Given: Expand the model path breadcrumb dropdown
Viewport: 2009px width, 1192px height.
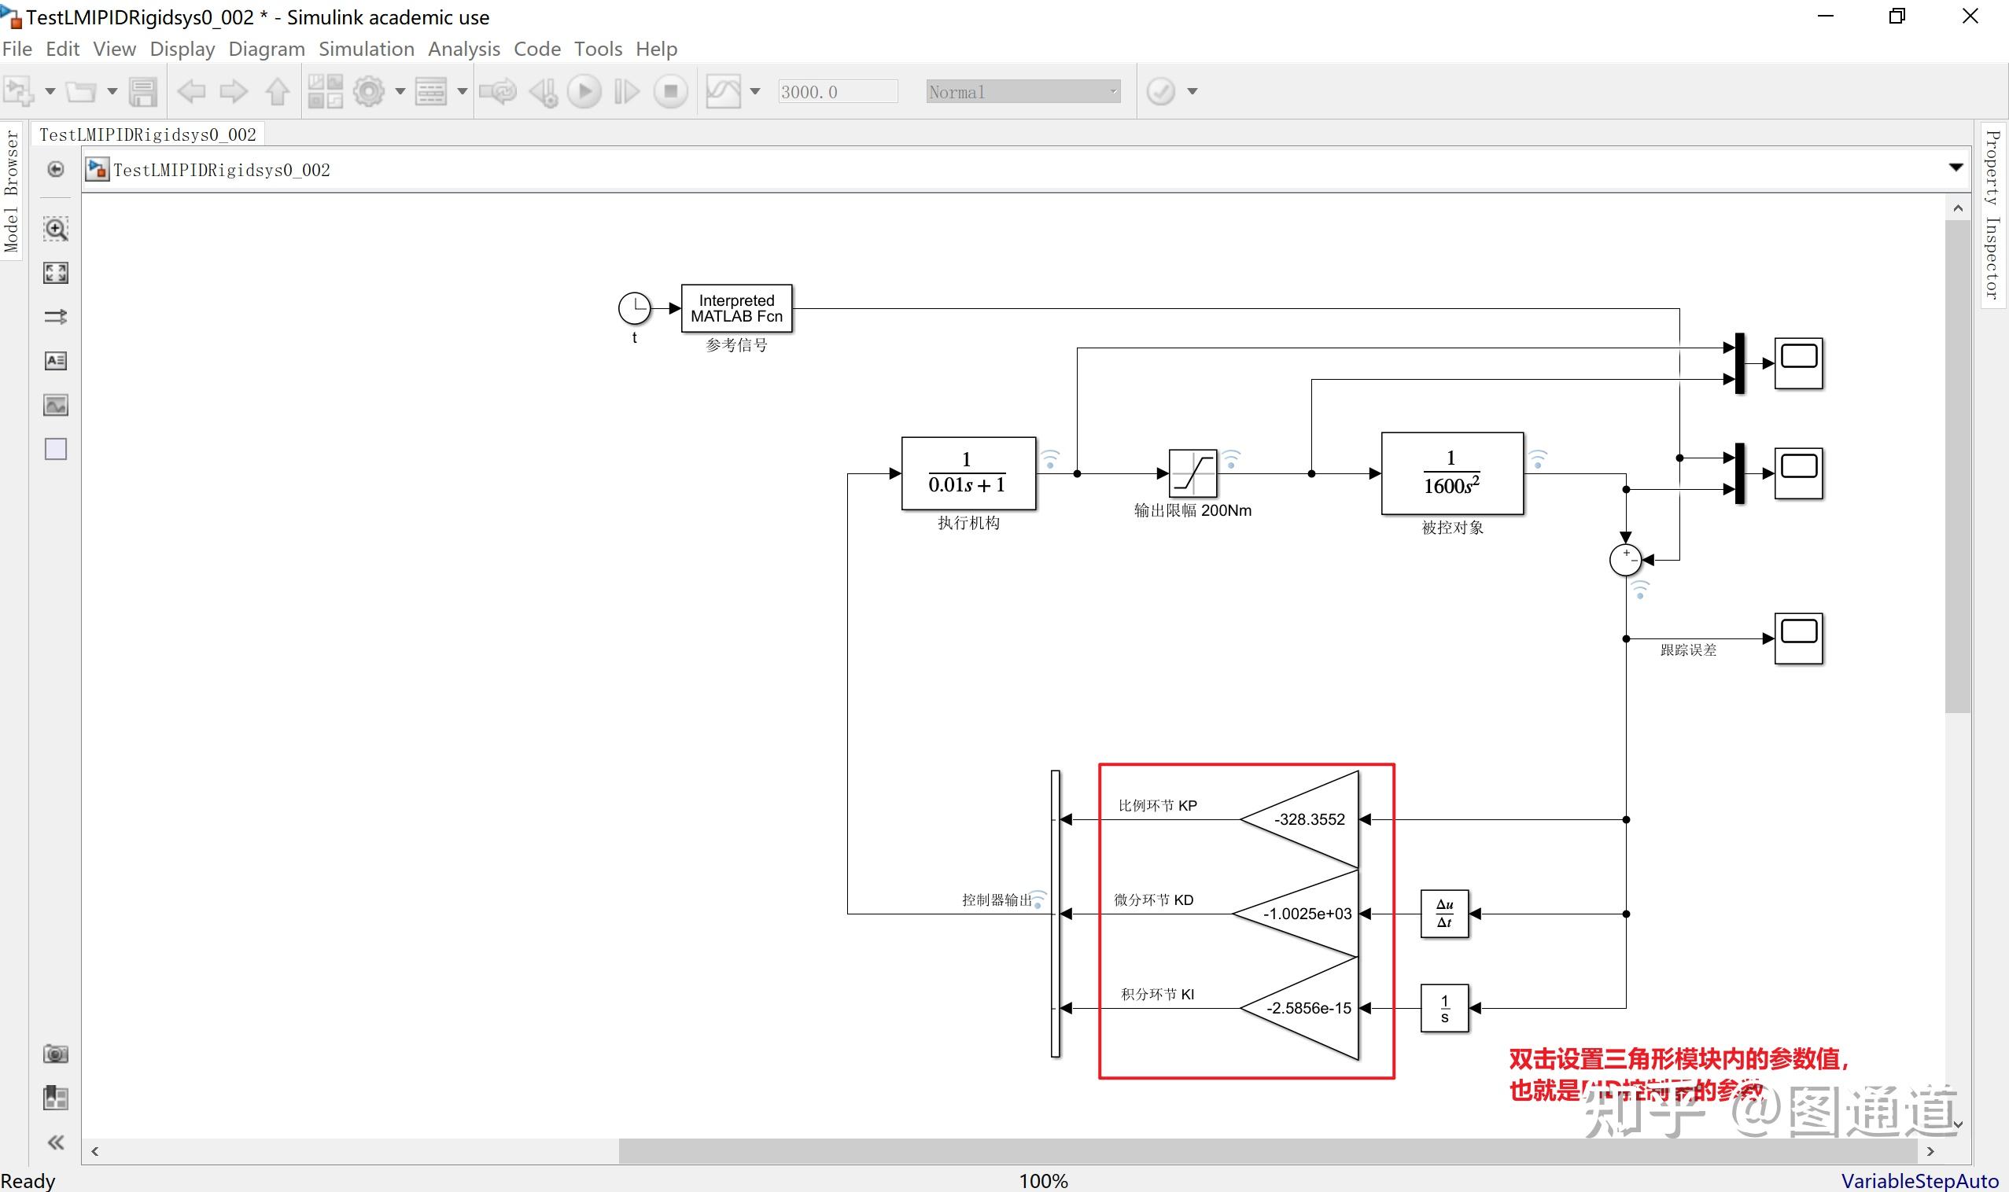Looking at the screenshot, I should 1956,168.
